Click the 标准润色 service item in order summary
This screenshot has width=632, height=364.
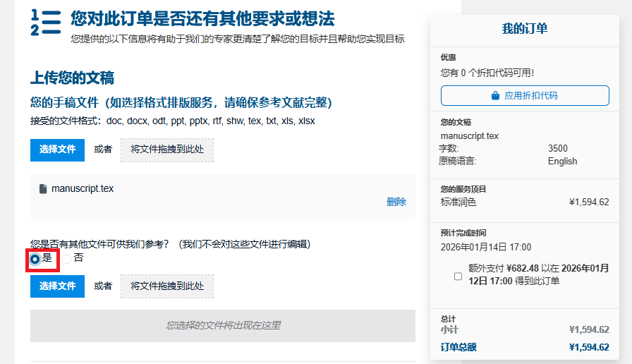click(458, 202)
